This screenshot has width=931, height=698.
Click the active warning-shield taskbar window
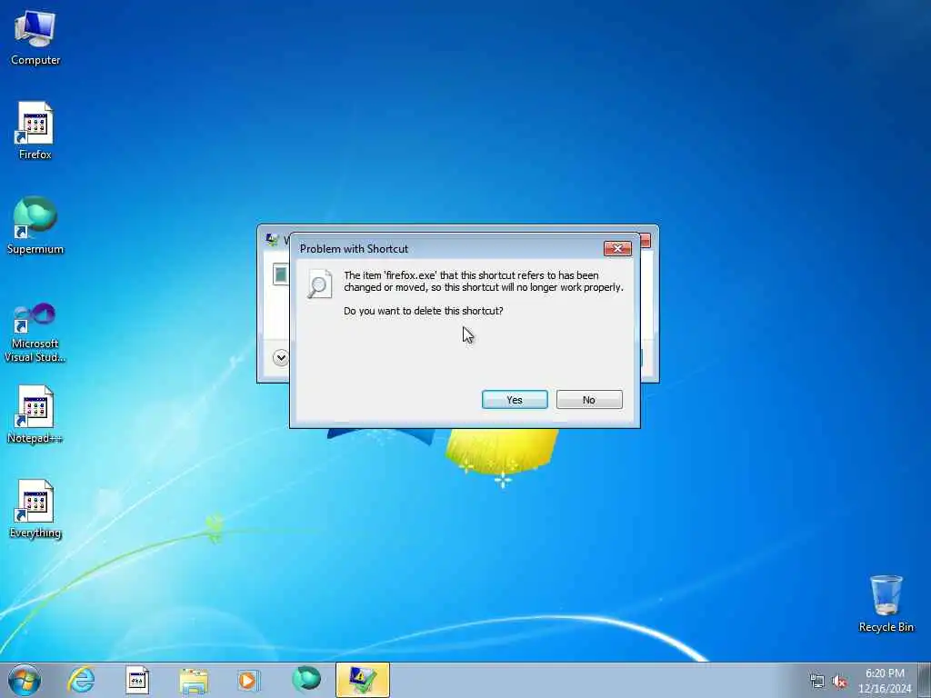[x=362, y=680]
